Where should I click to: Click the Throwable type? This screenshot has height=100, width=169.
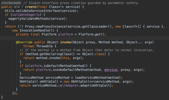click(x=44, y=46)
